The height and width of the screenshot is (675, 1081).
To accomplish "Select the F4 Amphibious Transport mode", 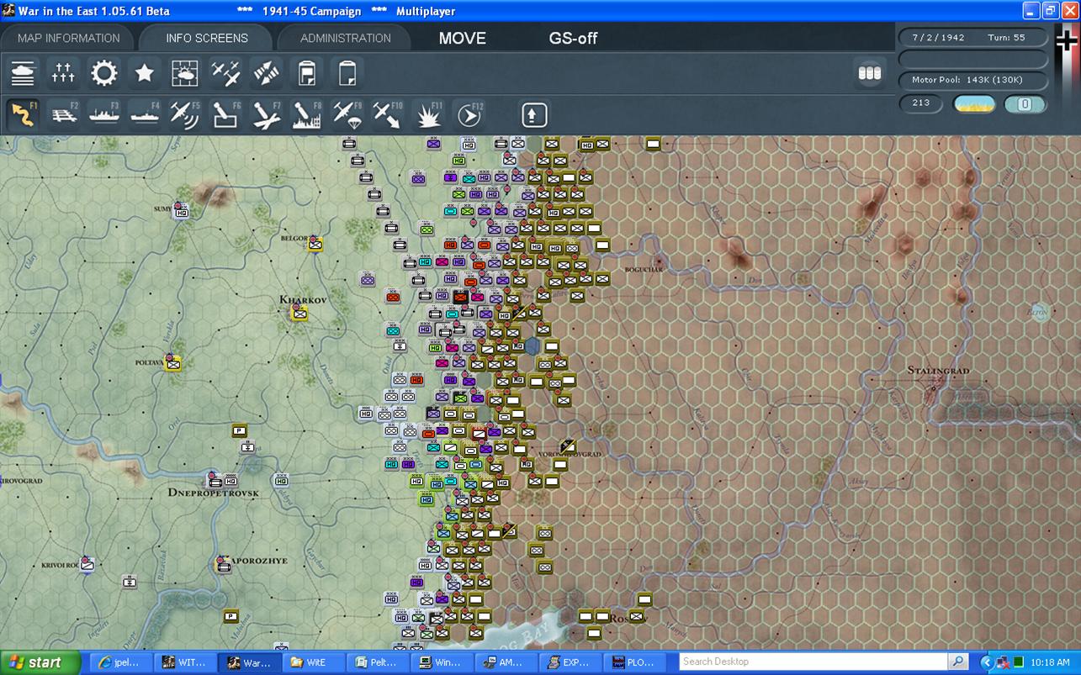I will pos(145,114).
